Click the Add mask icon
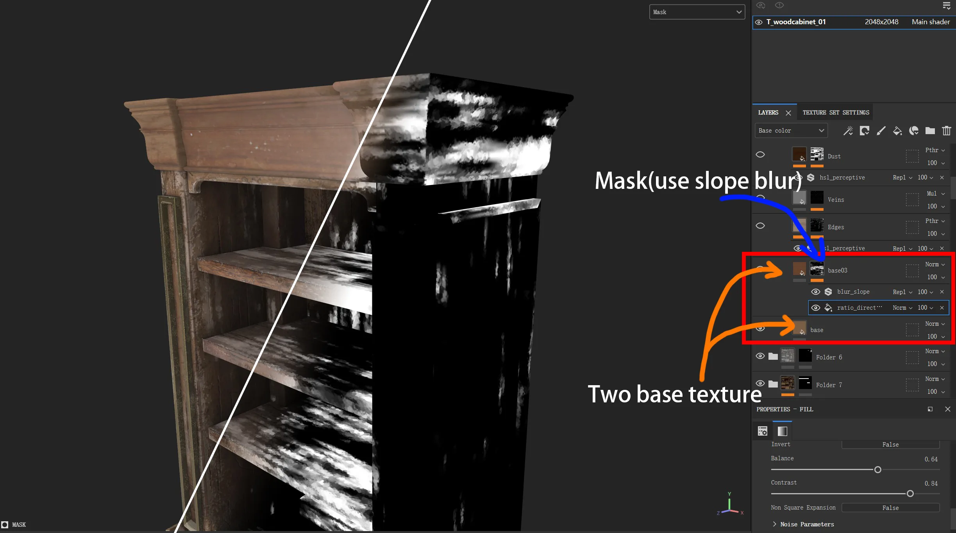The width and height of the screenshot is (956, 533). click(x=864, y=131)
